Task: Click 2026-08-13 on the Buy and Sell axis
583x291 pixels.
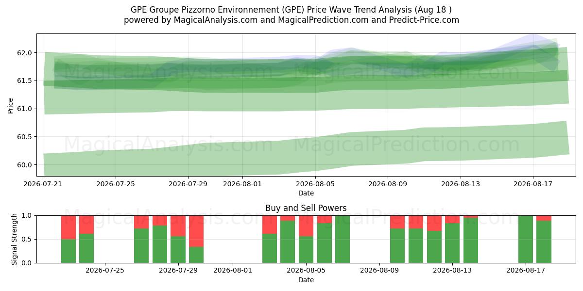Action: click(452, 270)
